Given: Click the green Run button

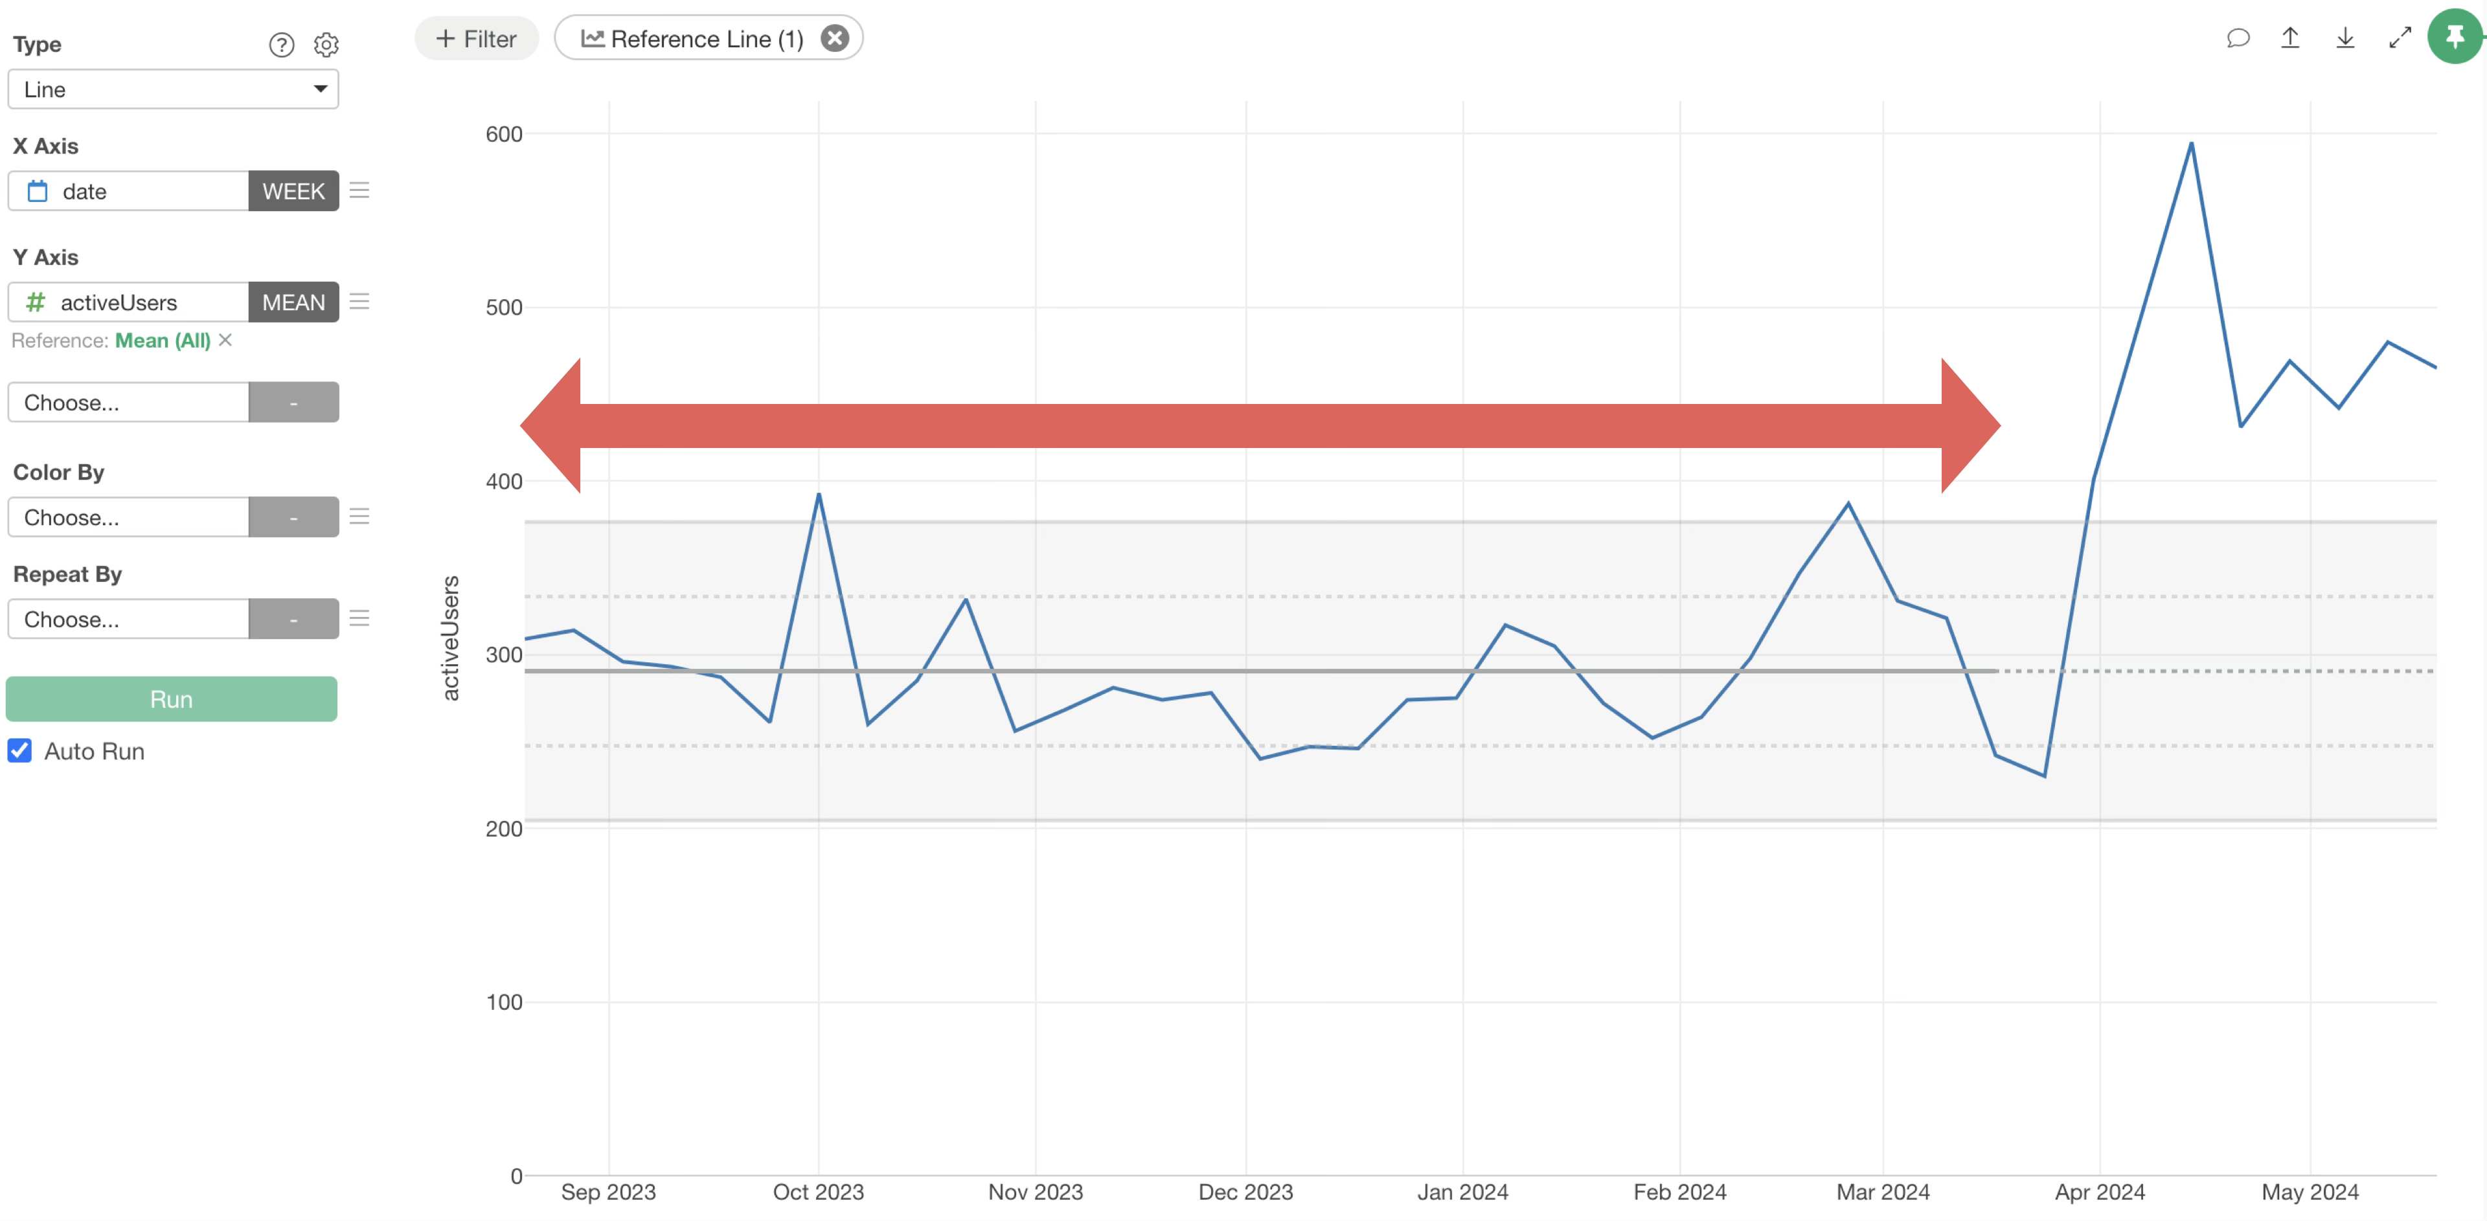Looking at the screenshot, I should tap(172, 699).
